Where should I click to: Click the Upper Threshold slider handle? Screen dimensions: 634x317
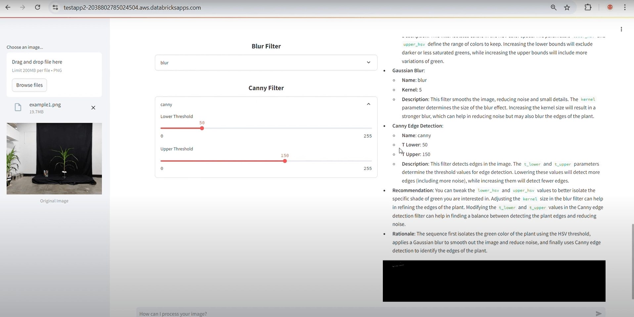pyautogui.click(x=285, y=161)
